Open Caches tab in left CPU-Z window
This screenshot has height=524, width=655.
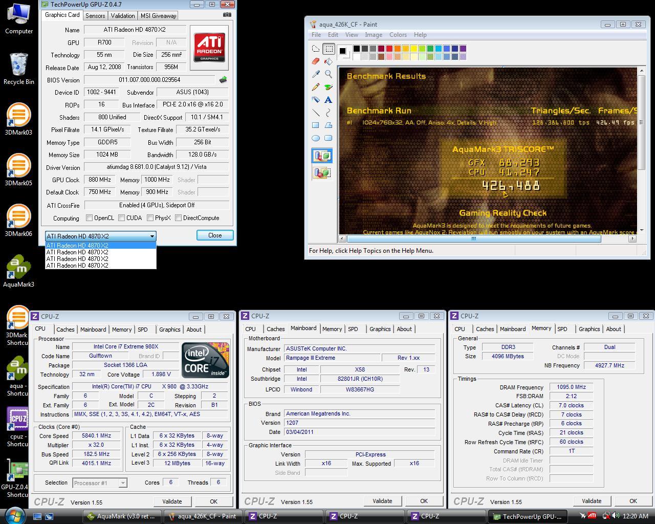(x=65, y=330)
